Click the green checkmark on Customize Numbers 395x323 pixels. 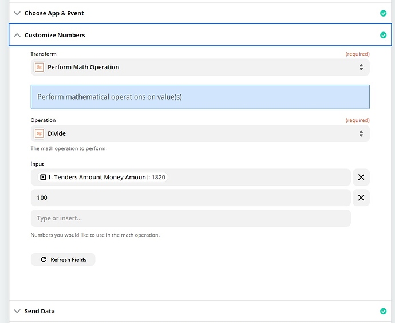click(x=383, y=35)
